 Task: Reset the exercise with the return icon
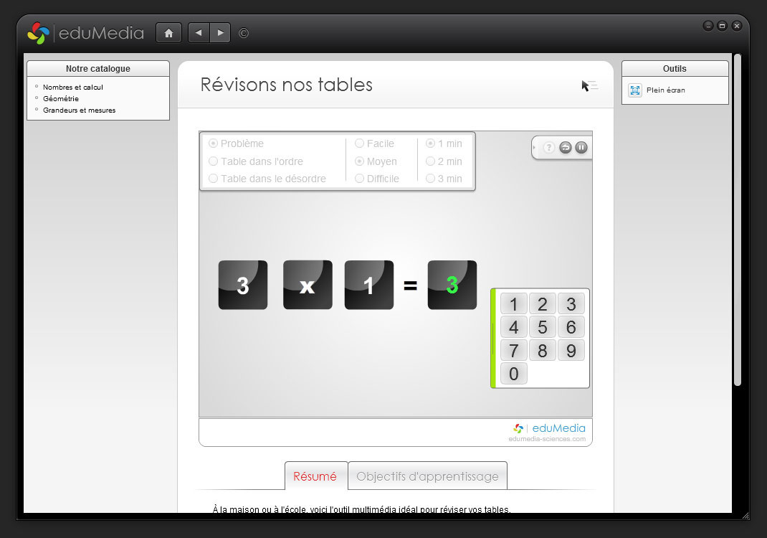click(565, 147)
